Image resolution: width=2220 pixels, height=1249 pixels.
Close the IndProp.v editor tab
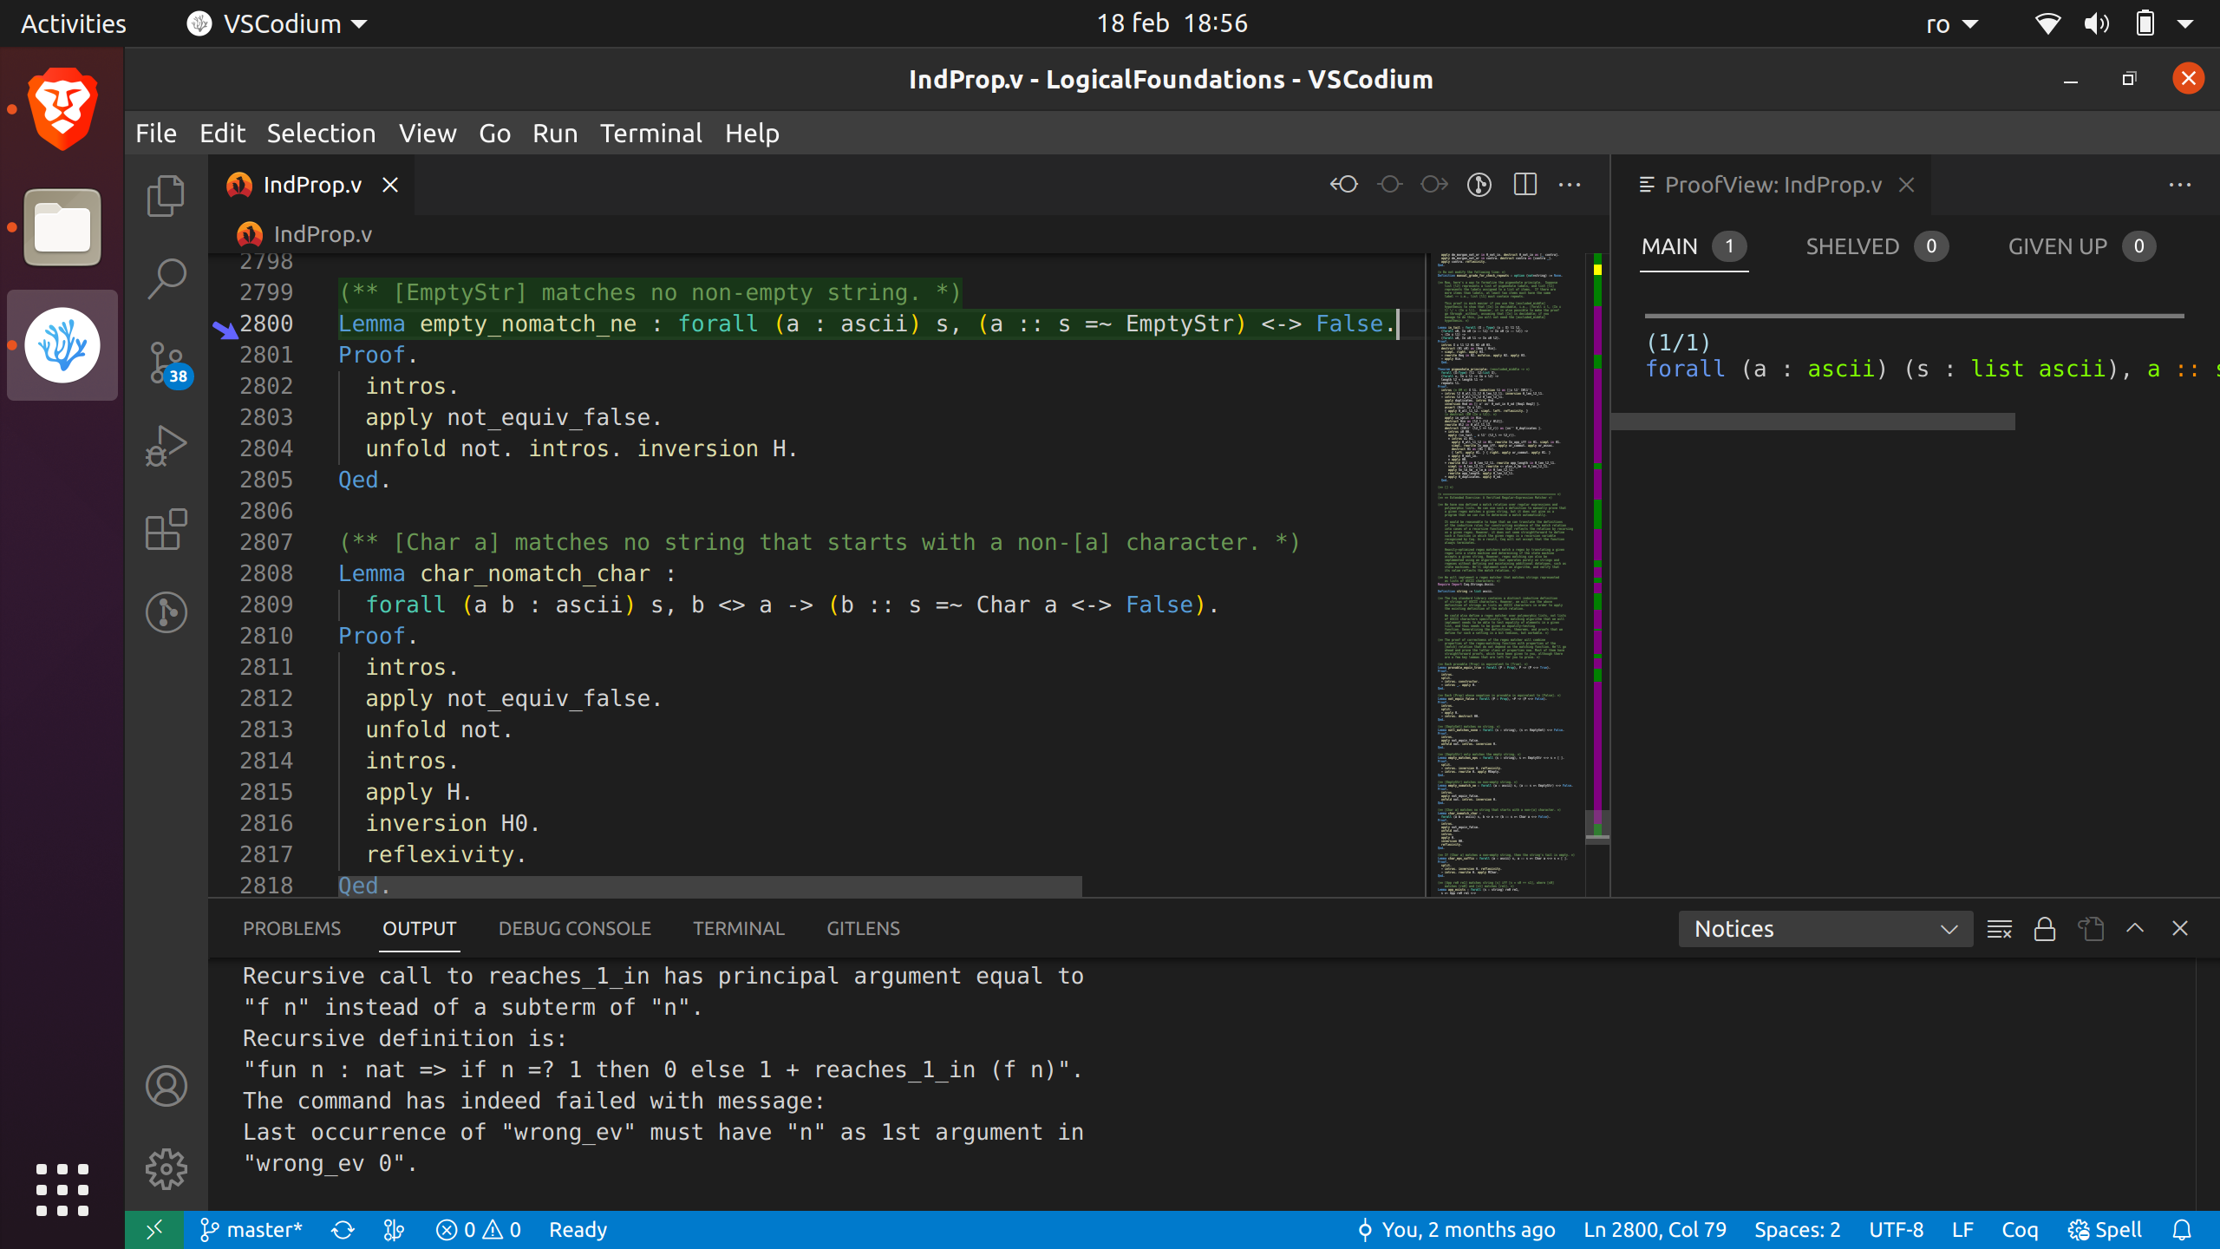coord(390,185)
